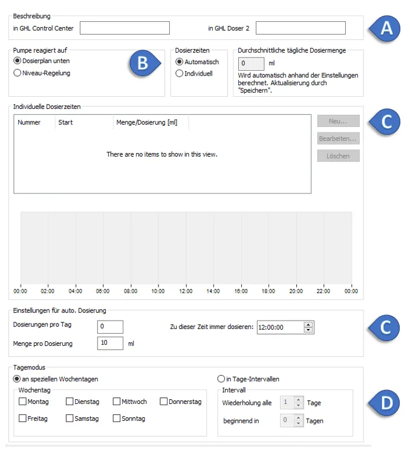Click the Dosierungen pro Tag field
The image size is (410, 456).
coord(110,327)
